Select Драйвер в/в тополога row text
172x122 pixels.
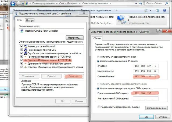click(49, 64)
